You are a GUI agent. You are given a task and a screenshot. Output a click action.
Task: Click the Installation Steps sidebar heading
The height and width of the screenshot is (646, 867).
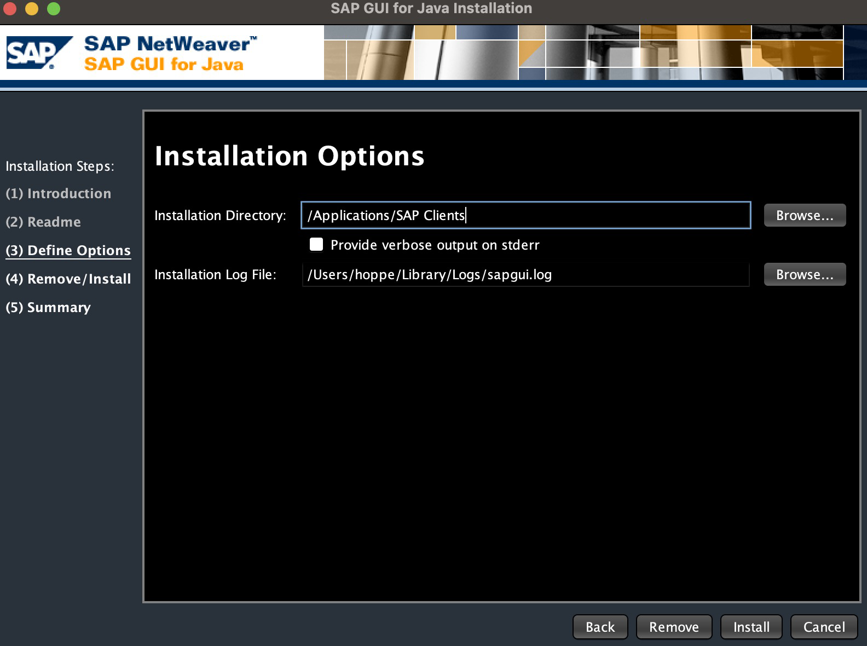pos(60,166)
